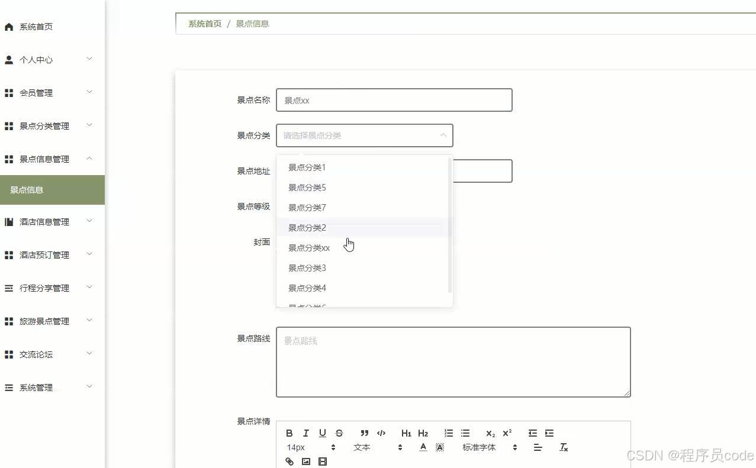Image resolution: width=756 pixels, height=468 pixels.
Task: Open the 文本 paragraph style dropdown
Action: [378, 447]
